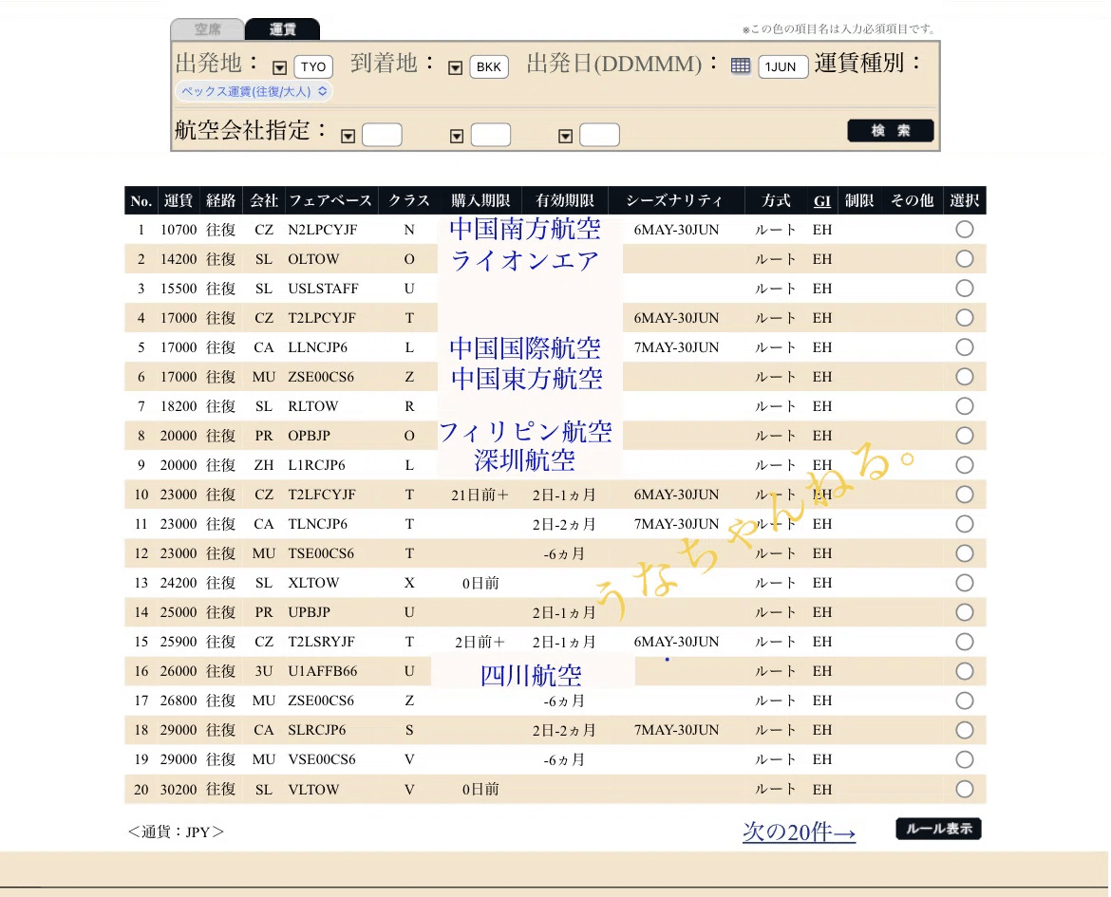The image size is (1111, 897).
Task: Open the second airline designation dropdown arrow
Action: [x=457, y=136]
